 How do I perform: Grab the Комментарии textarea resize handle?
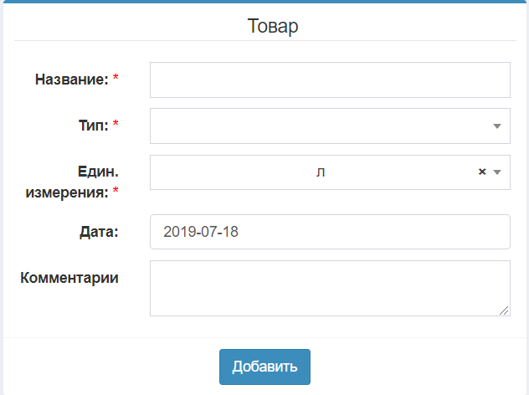point(504,310)
